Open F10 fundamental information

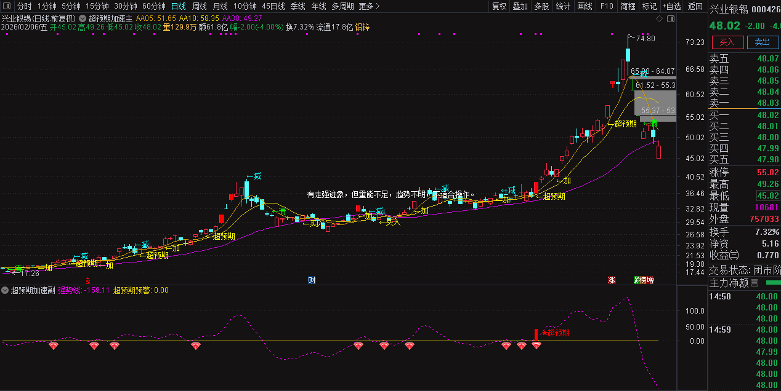pos(605,6)
